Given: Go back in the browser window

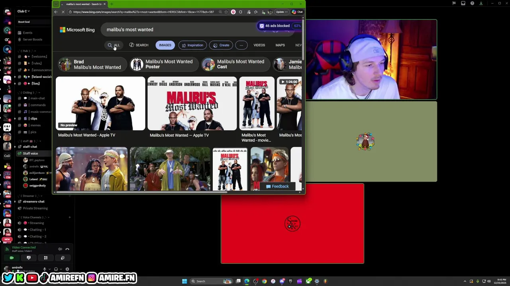Looking at the screenshot, I should 56,12.
